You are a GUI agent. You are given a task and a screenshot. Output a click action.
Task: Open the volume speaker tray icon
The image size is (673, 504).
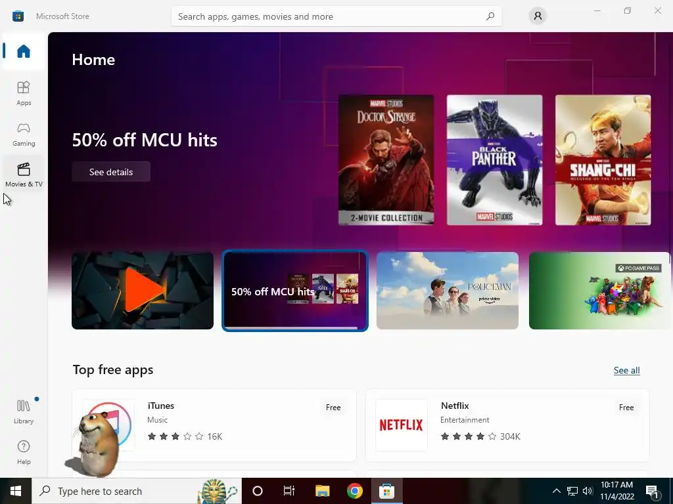588,491
